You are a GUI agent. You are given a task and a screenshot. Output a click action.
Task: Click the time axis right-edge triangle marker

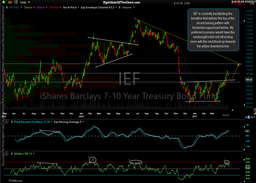(232, 110)
